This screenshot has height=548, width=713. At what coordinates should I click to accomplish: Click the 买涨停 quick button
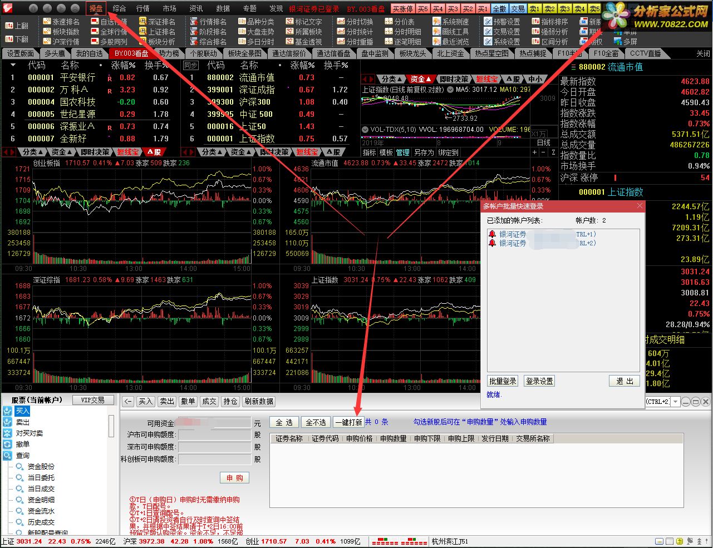click(402, 9)
